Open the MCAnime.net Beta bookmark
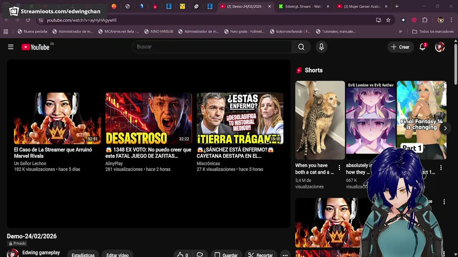Image resolution: width=458 pixels, height=257 pixels. click(118, 31)
